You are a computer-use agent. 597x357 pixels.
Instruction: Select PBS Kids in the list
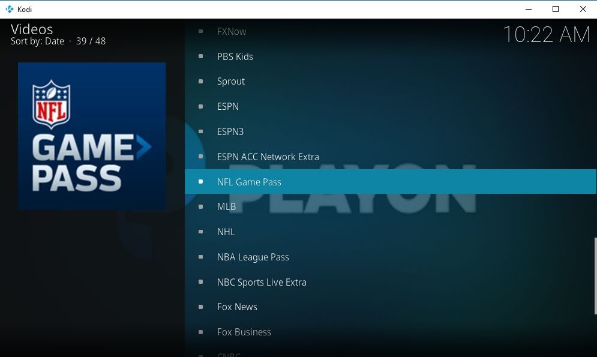click(x=391, y=56)
